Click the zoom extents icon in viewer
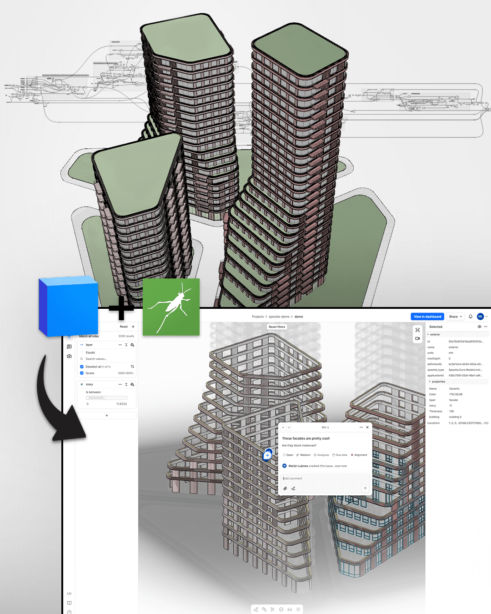The width and height of the screenshot is (491, 614). point(417,330)
